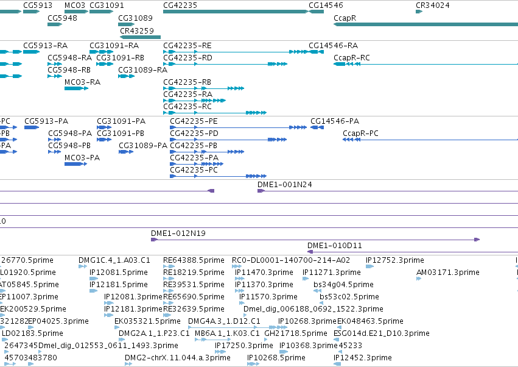The width and height of the screenshot is (518, 367).
Task: Select transcript CG42235-RE
Action: point(235,52)
